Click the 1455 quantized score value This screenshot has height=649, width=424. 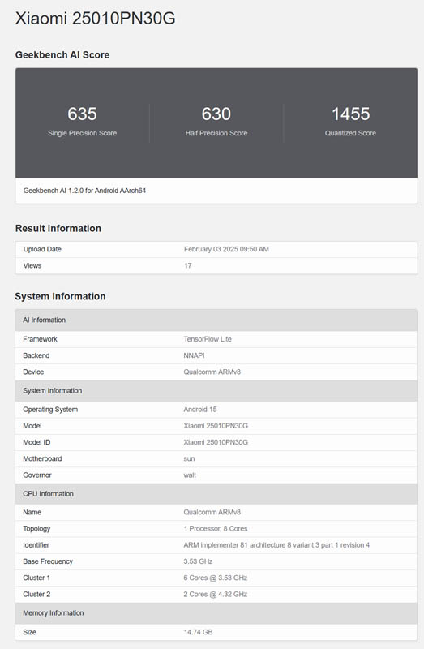(350, 114)
